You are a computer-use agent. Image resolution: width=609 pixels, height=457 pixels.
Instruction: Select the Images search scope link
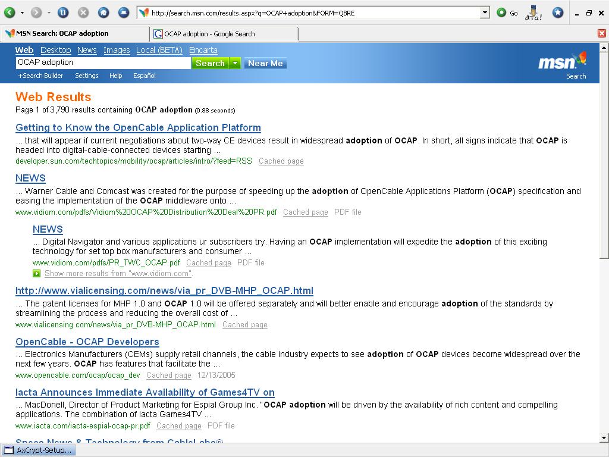[117, 50]
